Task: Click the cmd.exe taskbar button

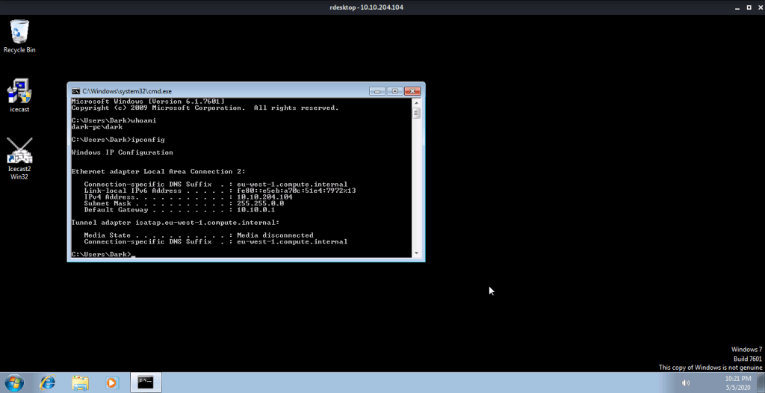Action: [x=146, y=383]
